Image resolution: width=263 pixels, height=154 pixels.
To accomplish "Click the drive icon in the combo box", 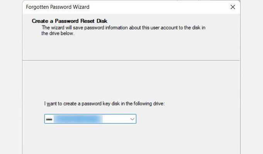I will point(49,119).
